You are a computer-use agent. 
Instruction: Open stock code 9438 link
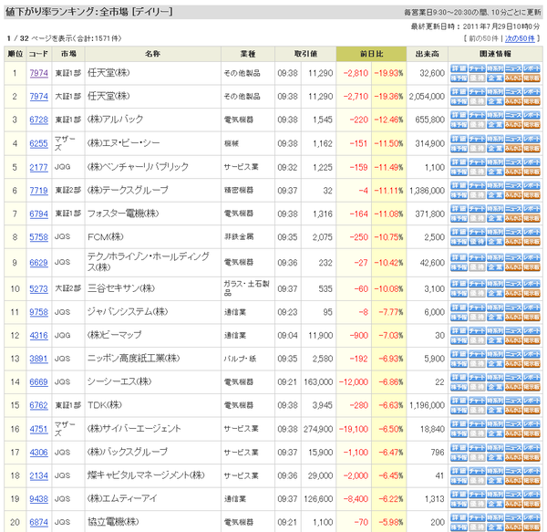click(x=38, y=499)
